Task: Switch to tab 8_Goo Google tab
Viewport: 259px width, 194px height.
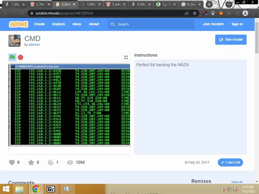Action: pos(191,4)
